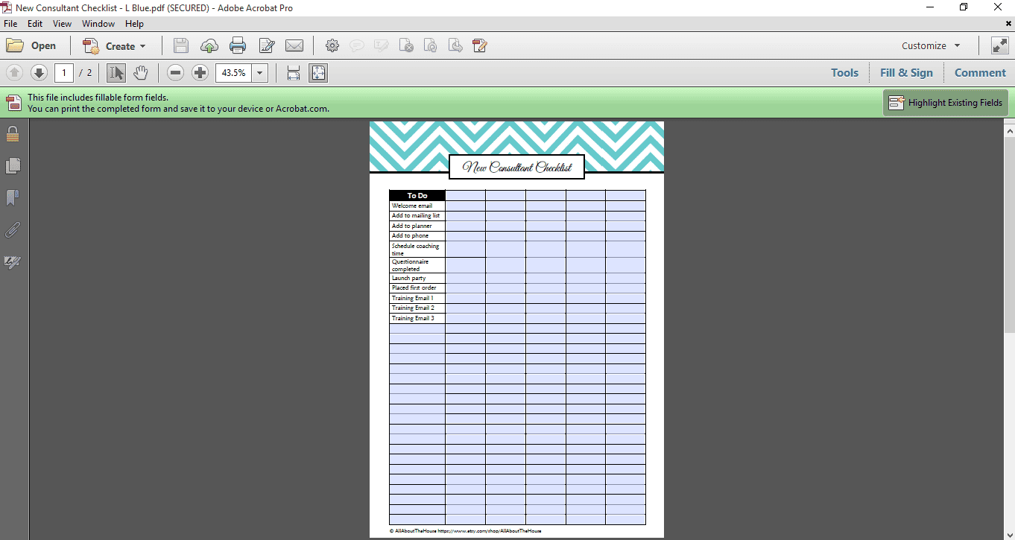Screen dimensions: 1015x540
Task: Click the Print file icon
Action: (x=238, y=46)
